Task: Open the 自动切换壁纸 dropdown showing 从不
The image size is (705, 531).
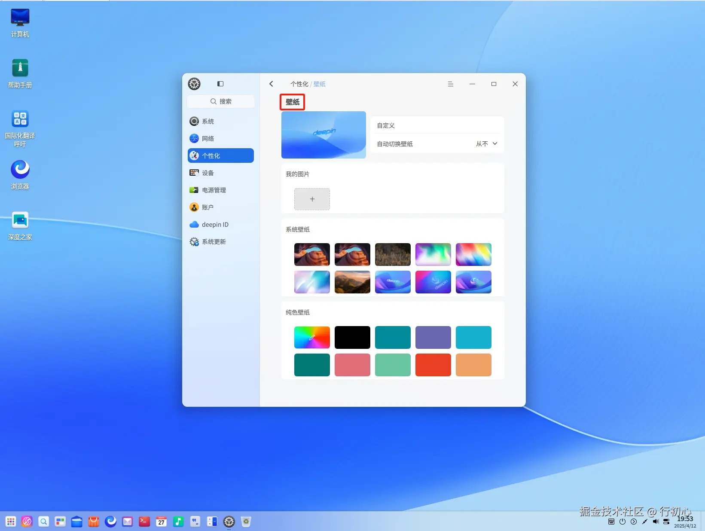Action: [486, 144]
